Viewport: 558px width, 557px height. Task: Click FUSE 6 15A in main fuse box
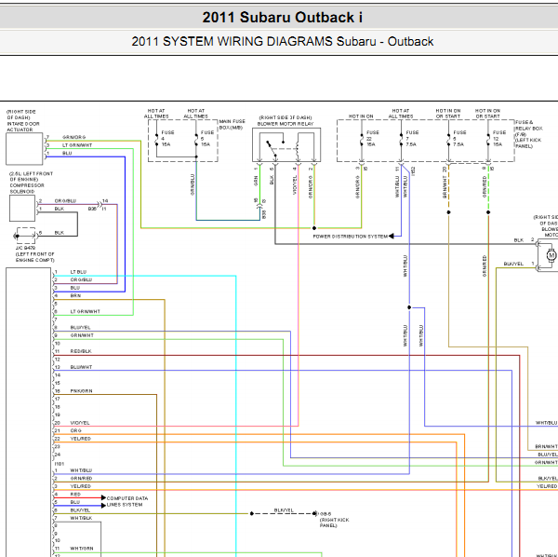206,138
